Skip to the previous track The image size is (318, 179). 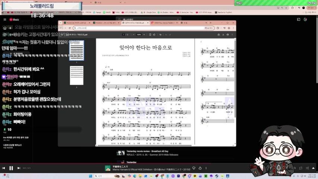[3, 168]
